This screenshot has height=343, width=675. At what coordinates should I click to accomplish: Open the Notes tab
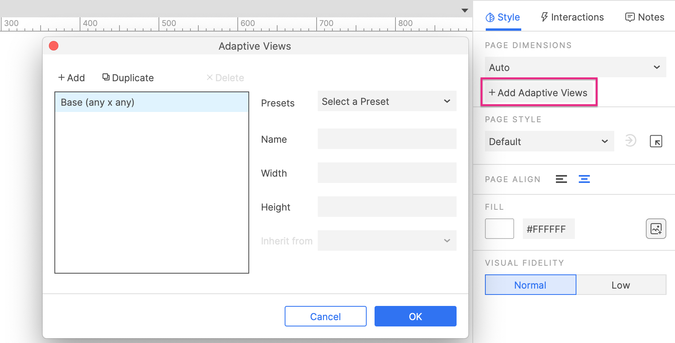tap(645, 17)
